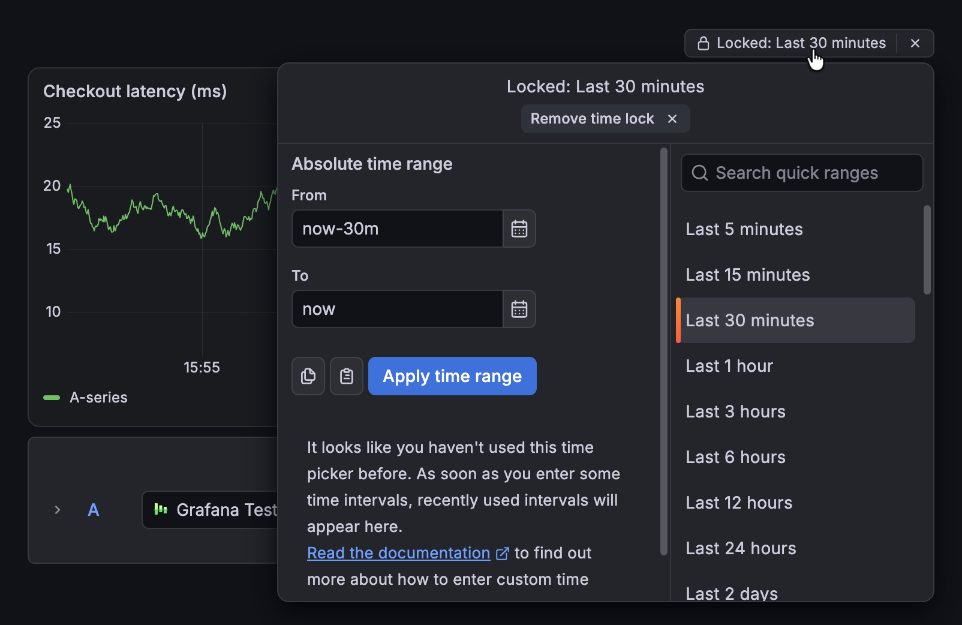Image resolution: width=962 pixels, height=625 pixels.
Task: Click the X icon inside the Remove time lock button
Action: (x=672, y=119)
